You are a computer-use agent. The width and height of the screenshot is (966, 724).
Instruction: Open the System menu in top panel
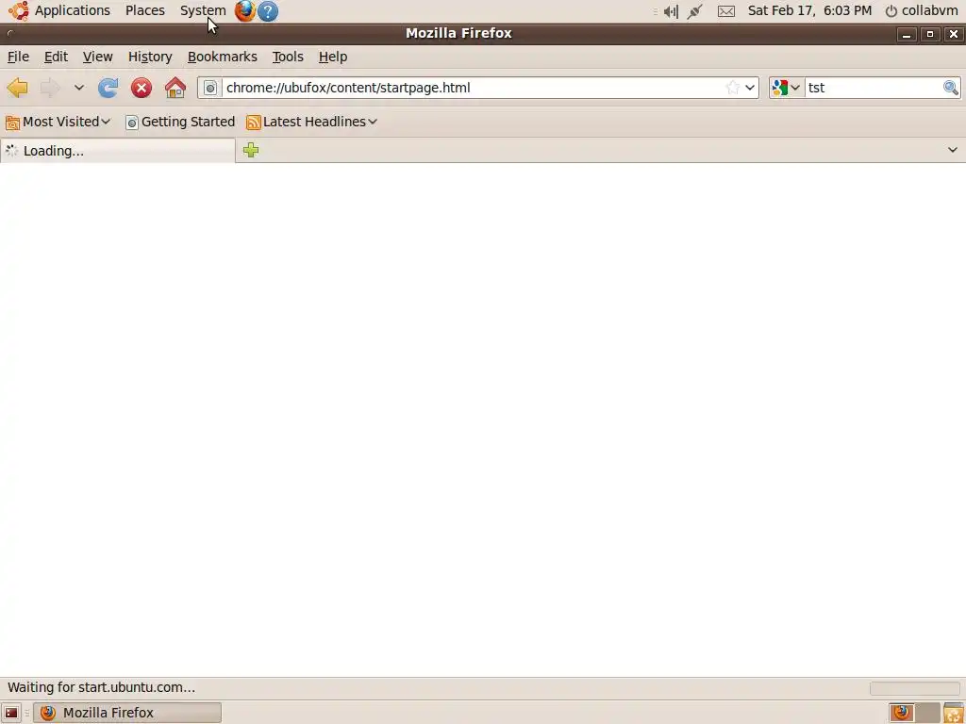pos(203,10)
